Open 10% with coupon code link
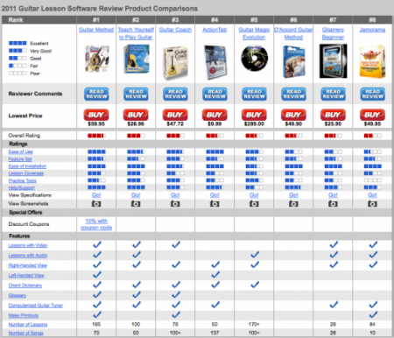The image size is (394, 338). pos(96,224)
